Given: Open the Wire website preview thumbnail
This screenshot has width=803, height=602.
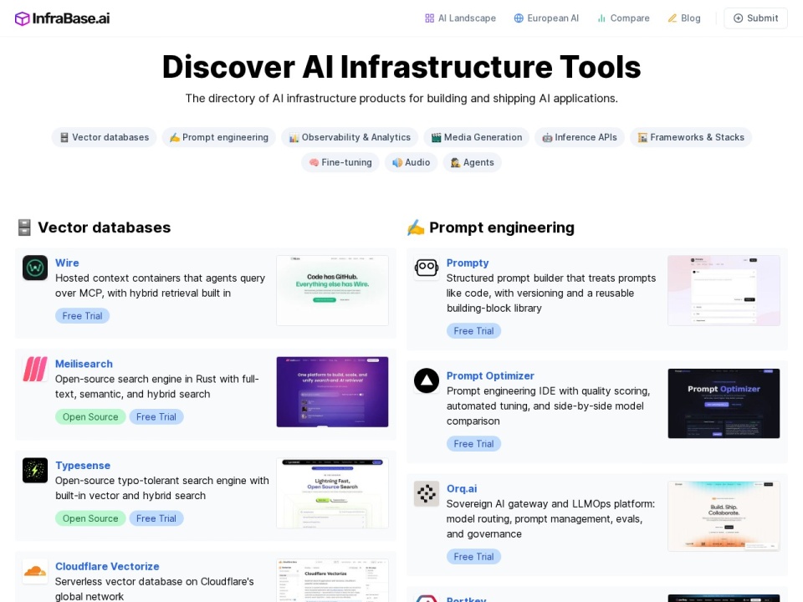Looking at the screenshot, I should click(332, 290).
